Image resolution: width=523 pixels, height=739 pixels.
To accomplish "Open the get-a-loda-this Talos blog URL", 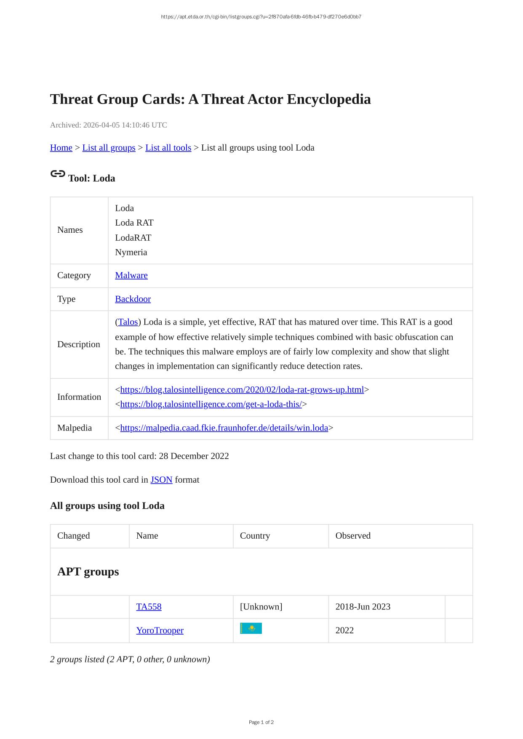I will click(211, 404).
